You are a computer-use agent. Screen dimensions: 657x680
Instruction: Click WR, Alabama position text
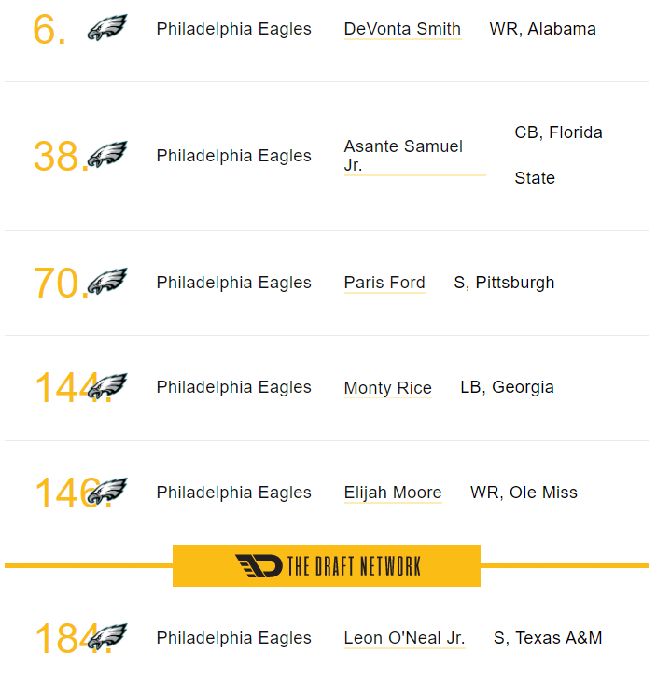[543, 29]
